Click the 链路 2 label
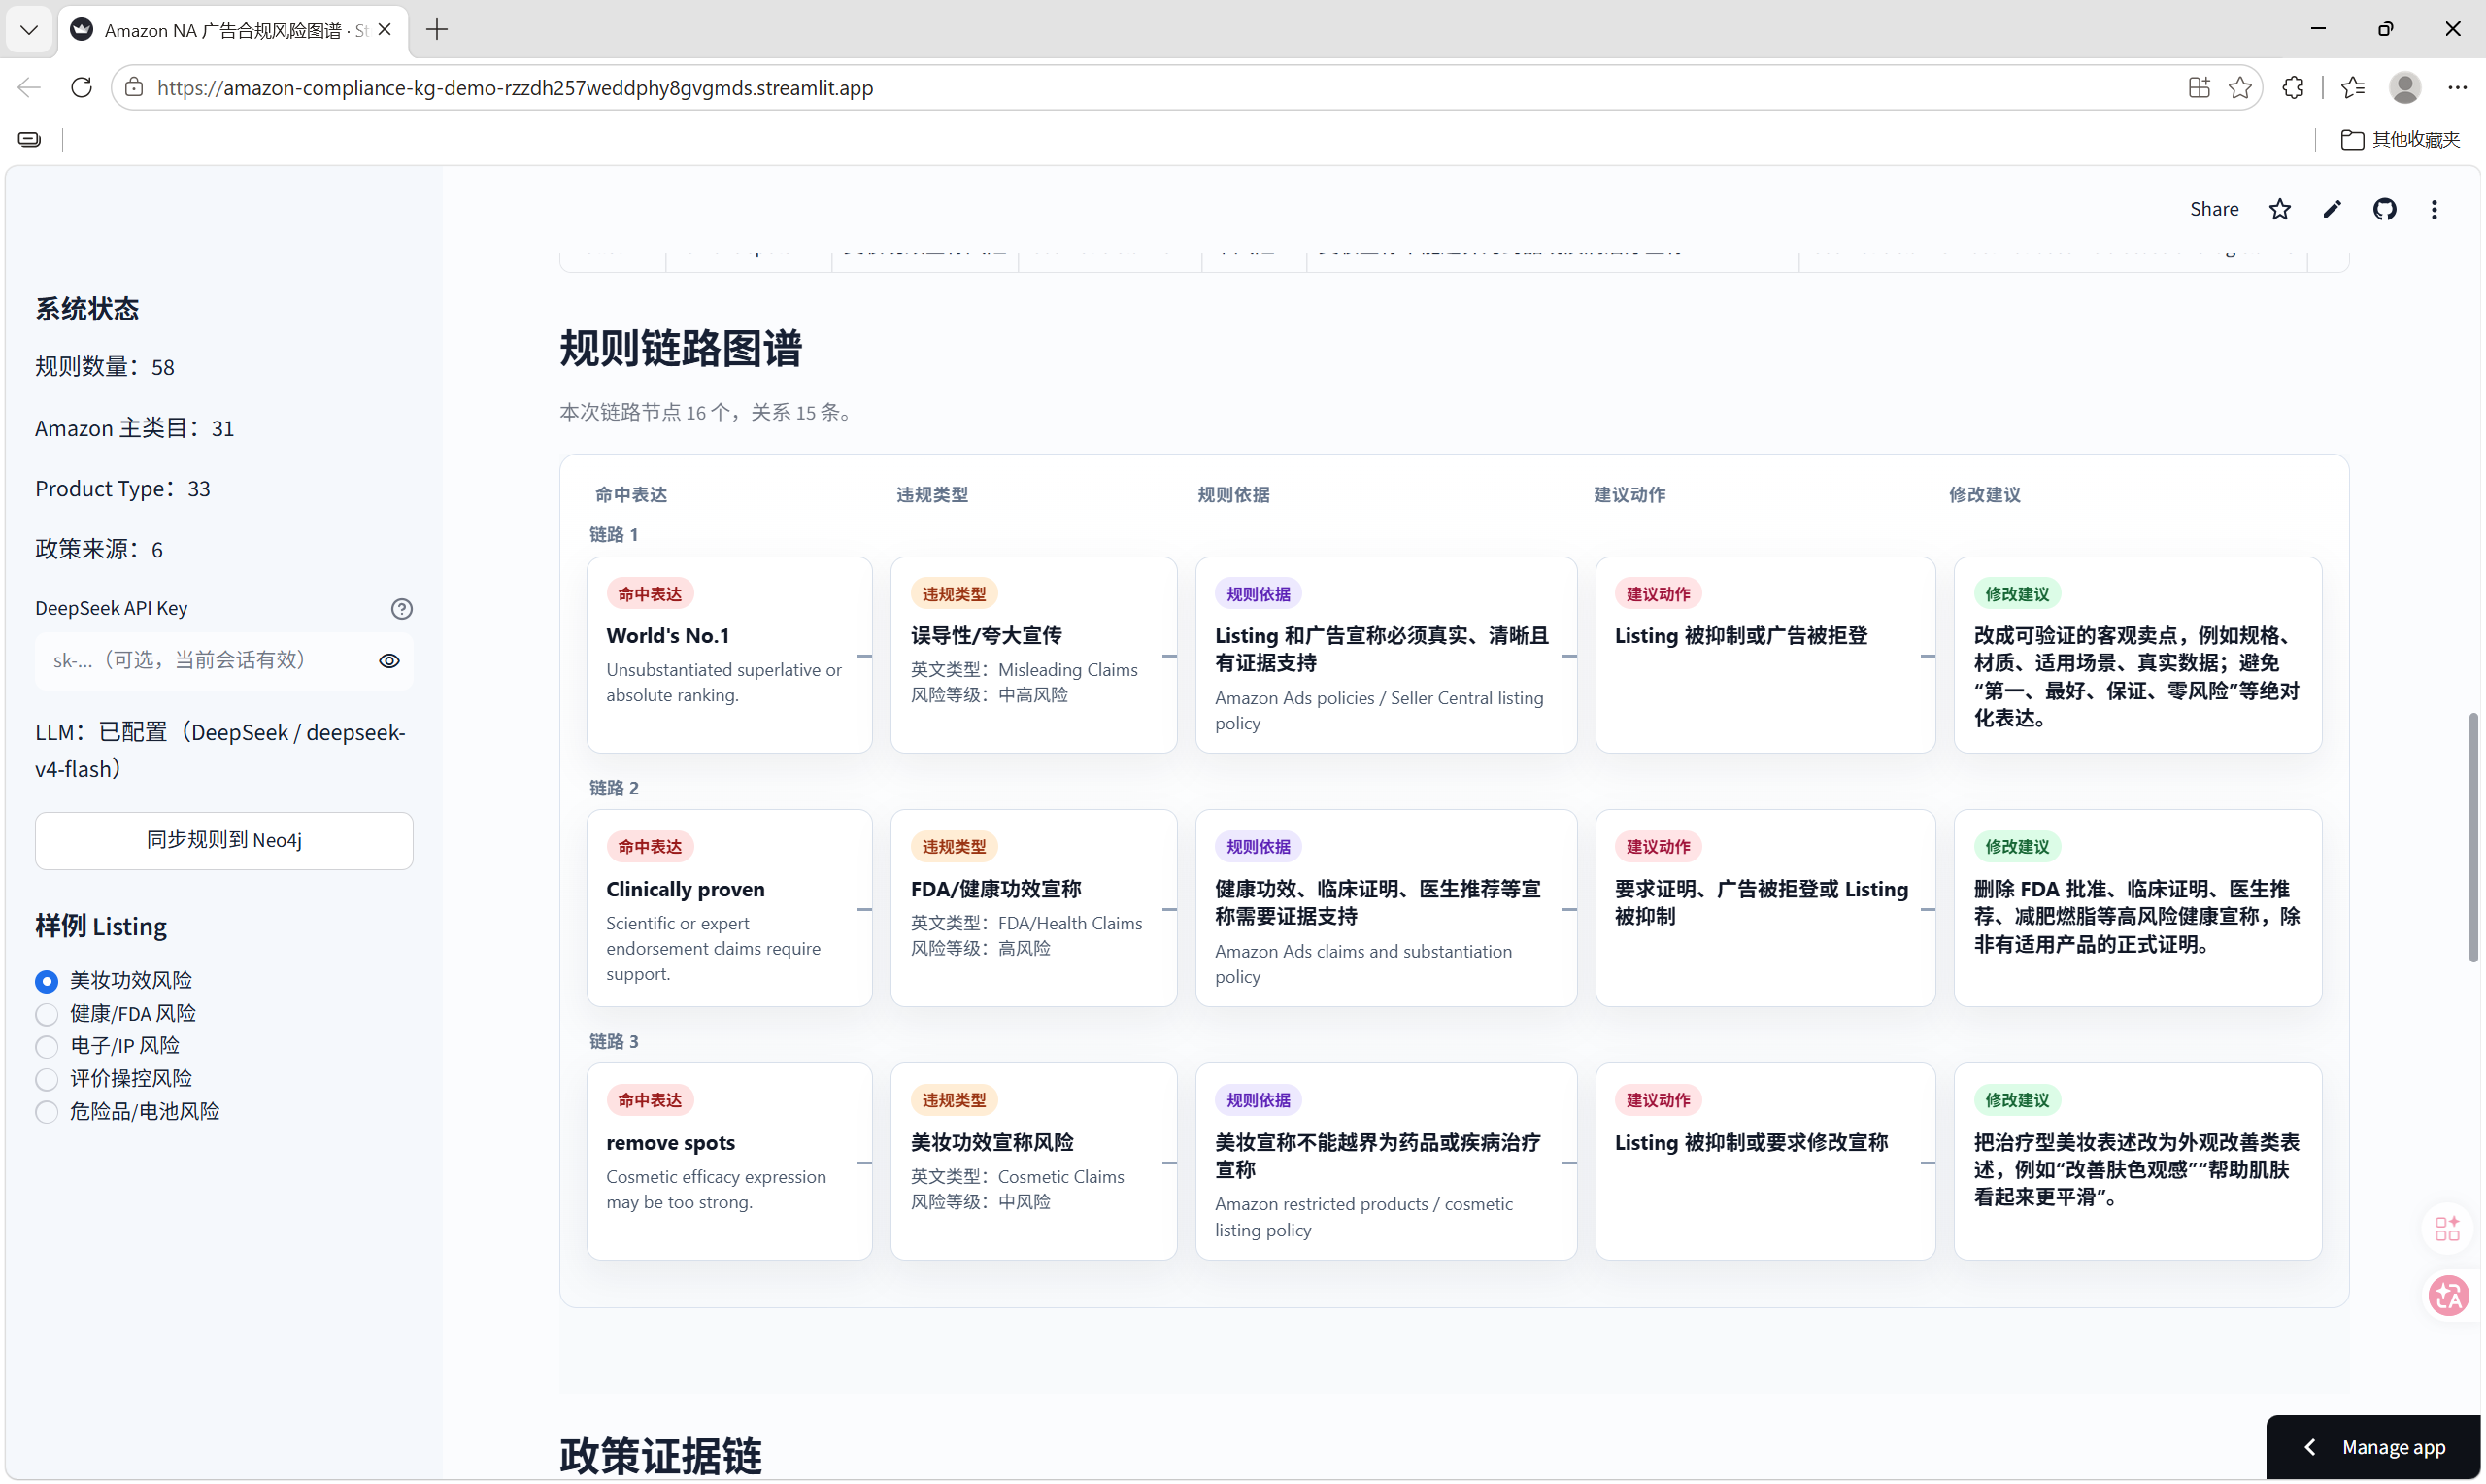Image resolution: width=2486 pixels, height=1484 pixels. click(x=614, y=788)
